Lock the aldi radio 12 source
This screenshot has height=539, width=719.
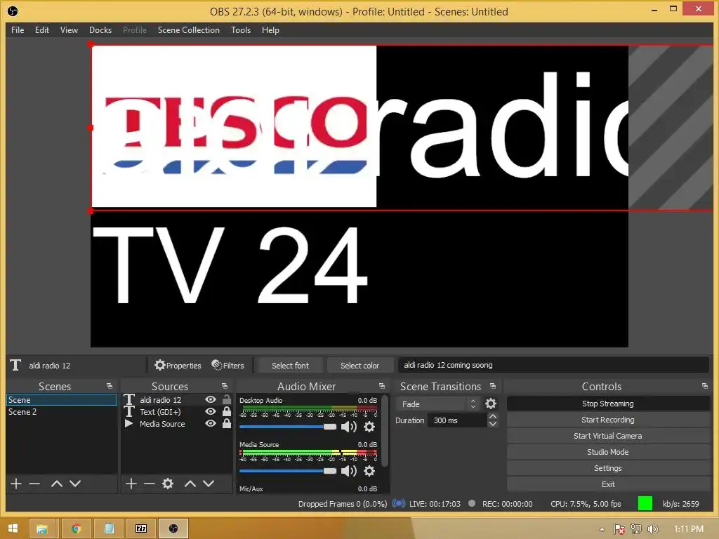tap(227, 399)
